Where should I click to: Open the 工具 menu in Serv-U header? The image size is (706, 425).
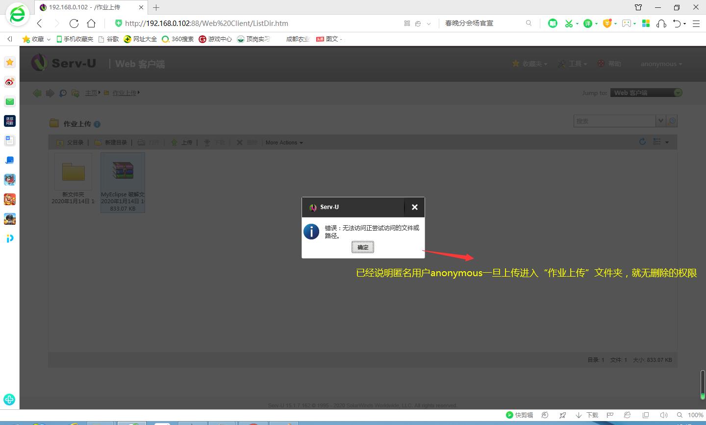click(x=572, y=64)
